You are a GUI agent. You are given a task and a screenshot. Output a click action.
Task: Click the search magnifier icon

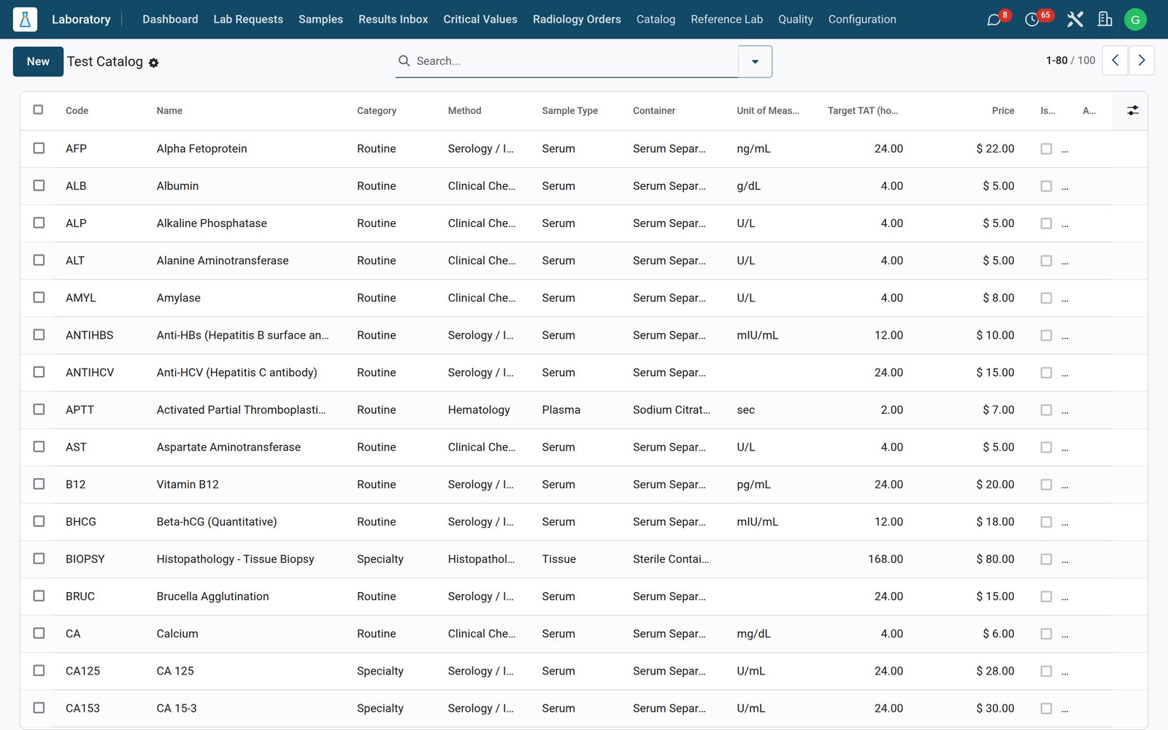[x=404, y=61]
